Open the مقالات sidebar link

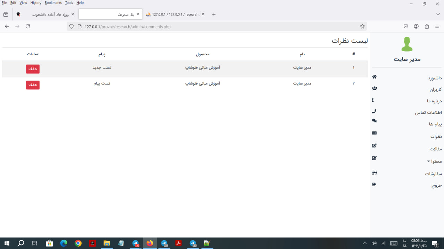[436, 149]
